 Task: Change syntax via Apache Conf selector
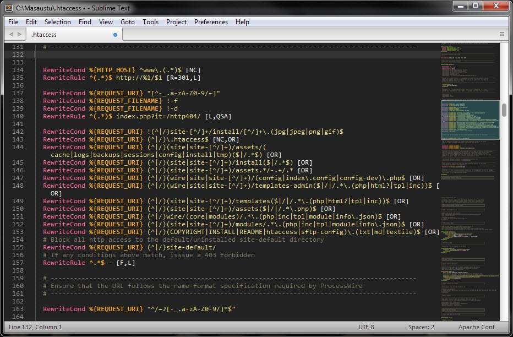(x=477, y=327)
